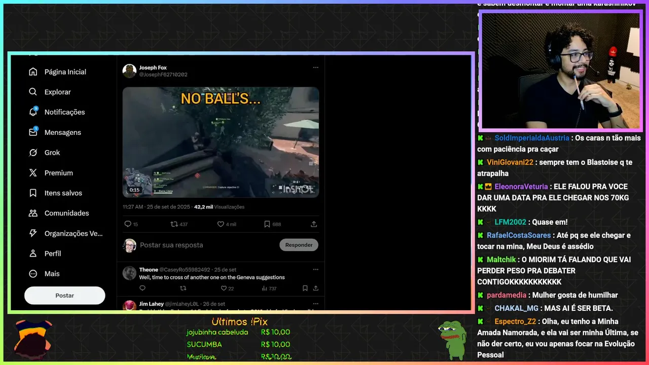Screen dimensions: 649x365
Task: Share Theone's comment
Action: [x=315, y=288]
